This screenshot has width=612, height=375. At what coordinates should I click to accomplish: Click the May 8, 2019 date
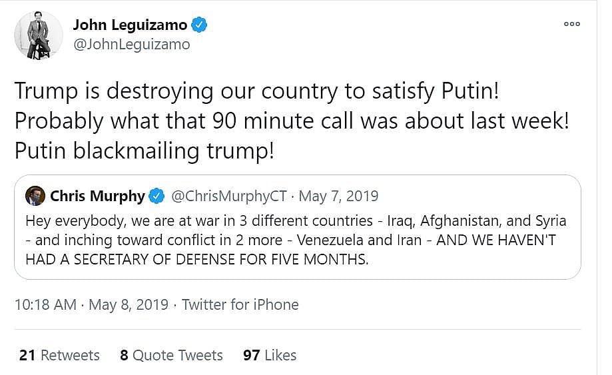tap(128, 304)
